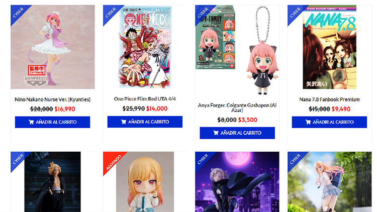Click cart icon on Nino Nakano button
Image resolution: width=377 pixels, height=212 pixels.
(x=31, y=122)
